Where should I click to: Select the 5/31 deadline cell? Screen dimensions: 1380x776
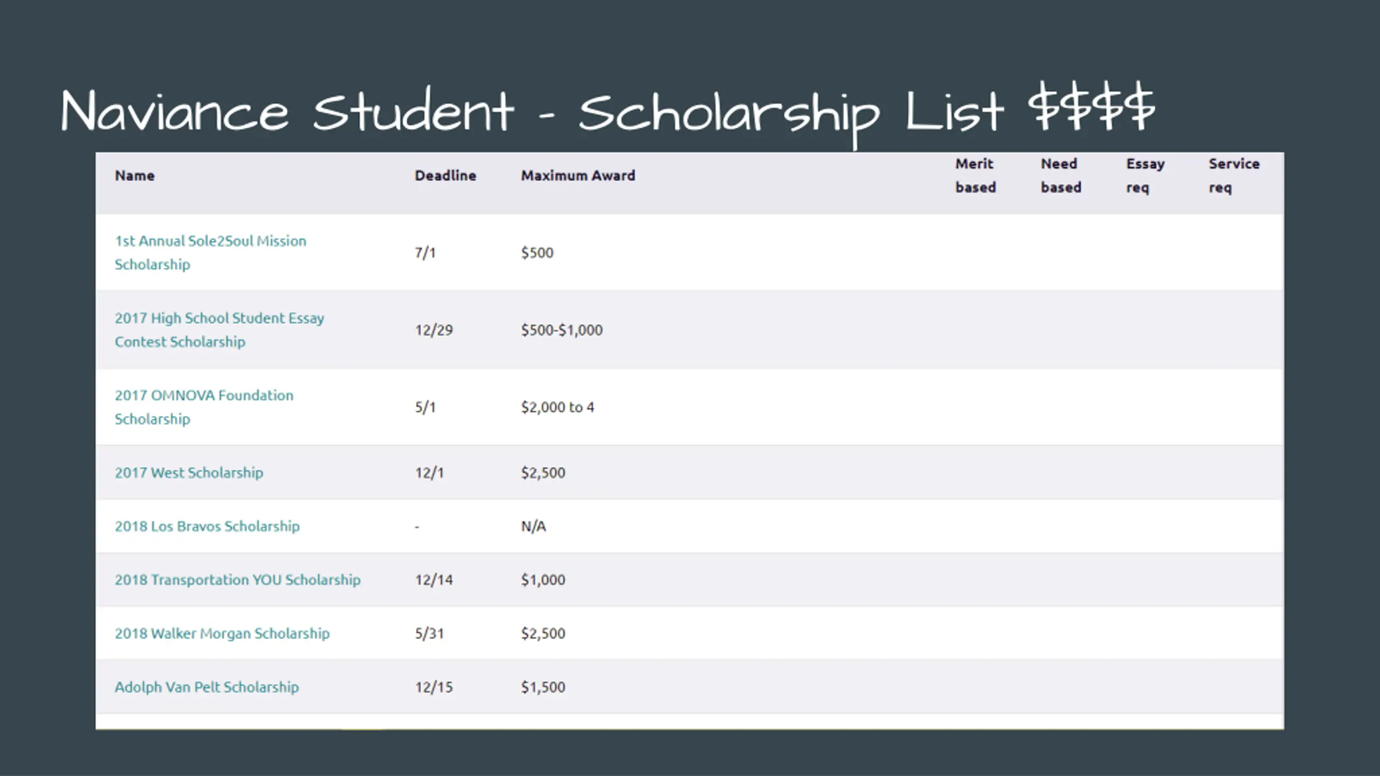point(429,633)
